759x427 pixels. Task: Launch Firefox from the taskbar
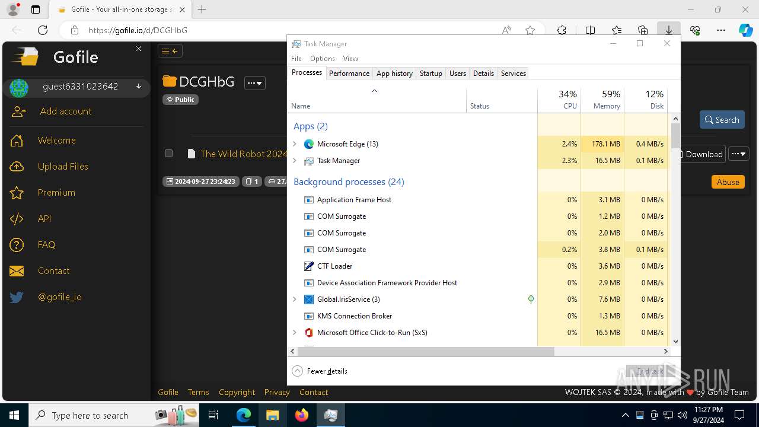[x=302, y=415]
